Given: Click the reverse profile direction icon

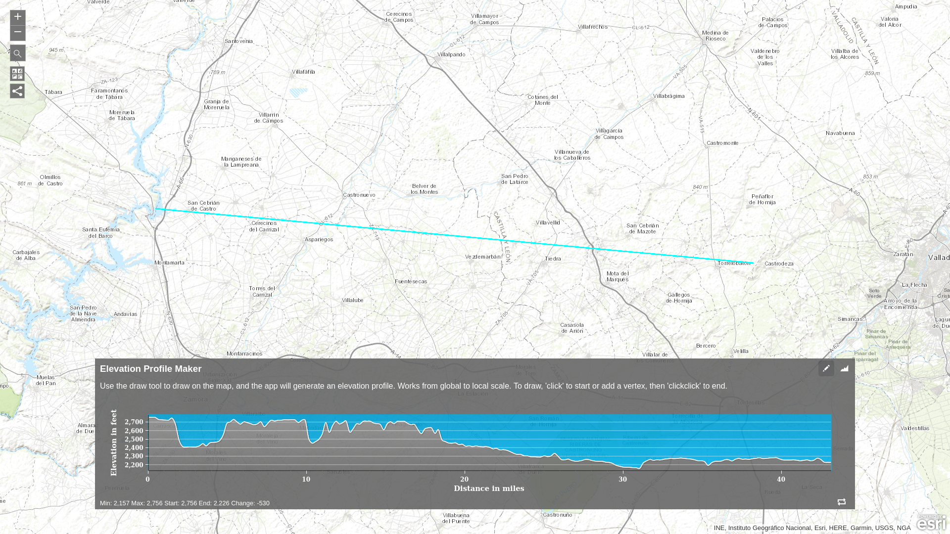Looking at the screenshot, I should click(x=841, y=502).
